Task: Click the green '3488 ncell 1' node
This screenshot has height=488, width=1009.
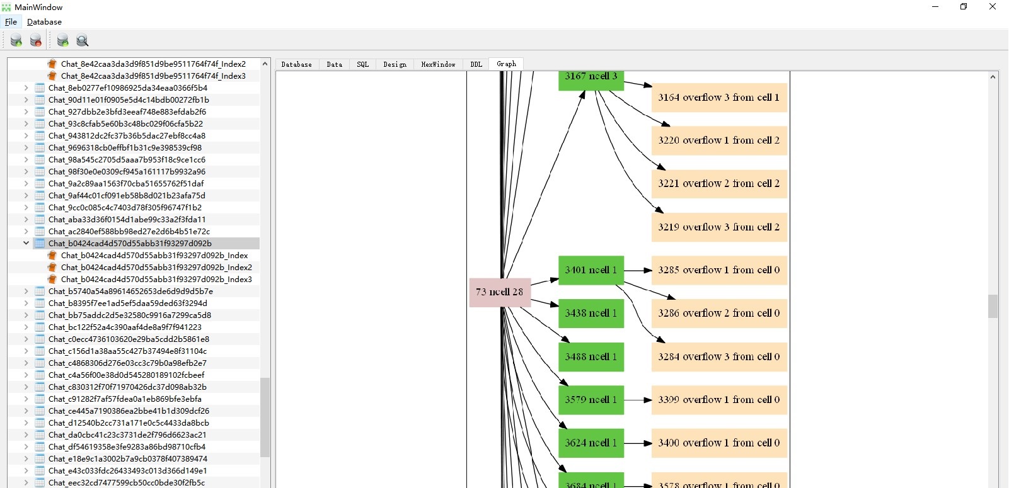Action: click(x=591, y=356)
